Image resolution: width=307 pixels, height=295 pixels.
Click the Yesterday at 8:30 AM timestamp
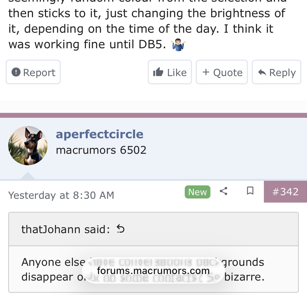(61, 195)
